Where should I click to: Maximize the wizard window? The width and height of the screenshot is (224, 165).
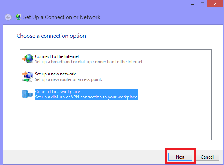coord(202,4)
